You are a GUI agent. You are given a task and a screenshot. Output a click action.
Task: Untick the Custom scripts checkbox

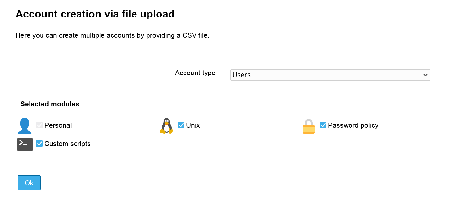[x=40, y=144]
